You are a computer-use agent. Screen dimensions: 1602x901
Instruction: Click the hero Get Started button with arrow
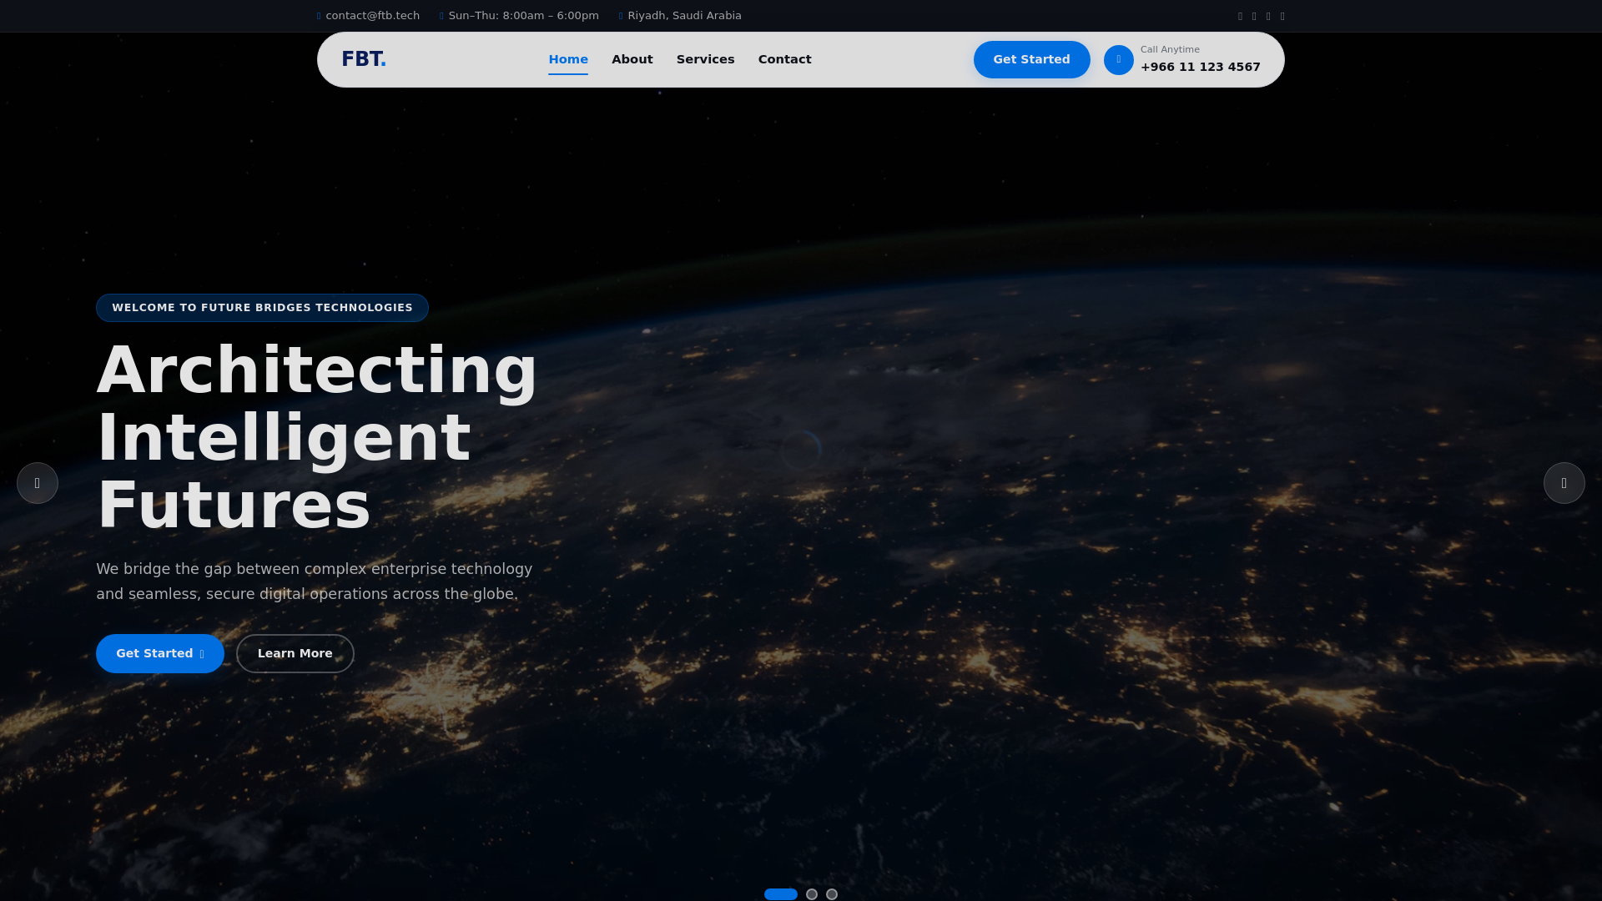(160, 653)
